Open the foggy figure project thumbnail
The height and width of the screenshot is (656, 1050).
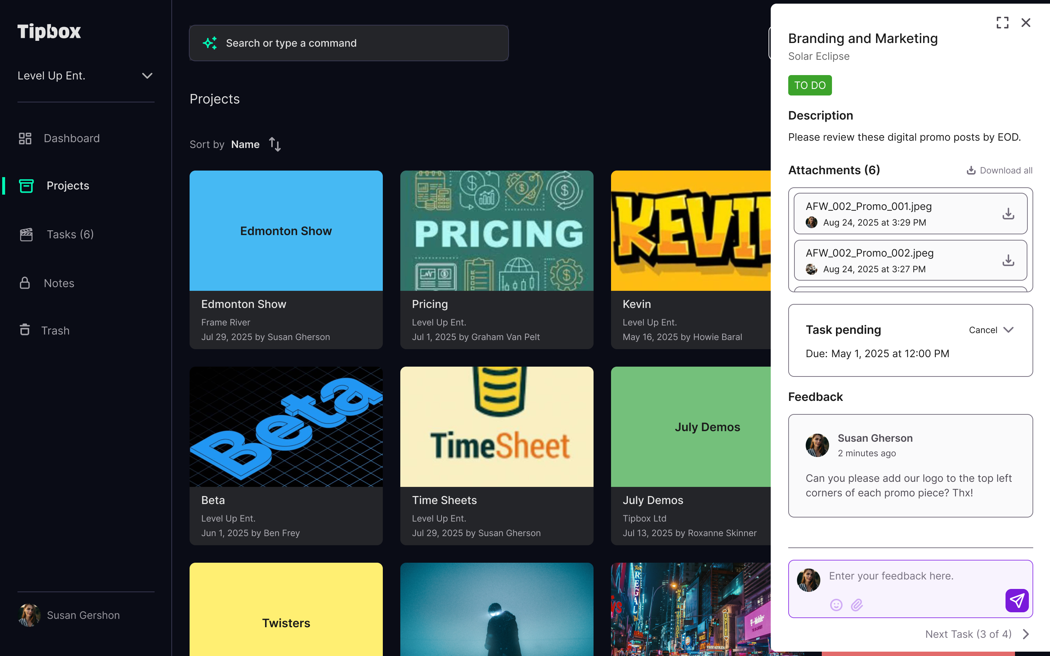[497, 609]
